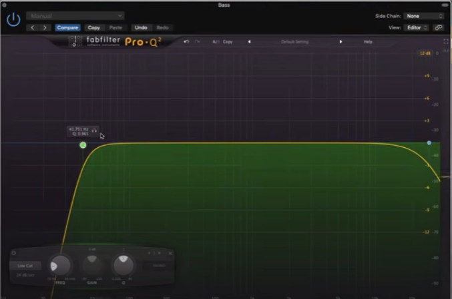Open the Side Chain dropdown
The image size is (452, 299).
click(423, 16)
